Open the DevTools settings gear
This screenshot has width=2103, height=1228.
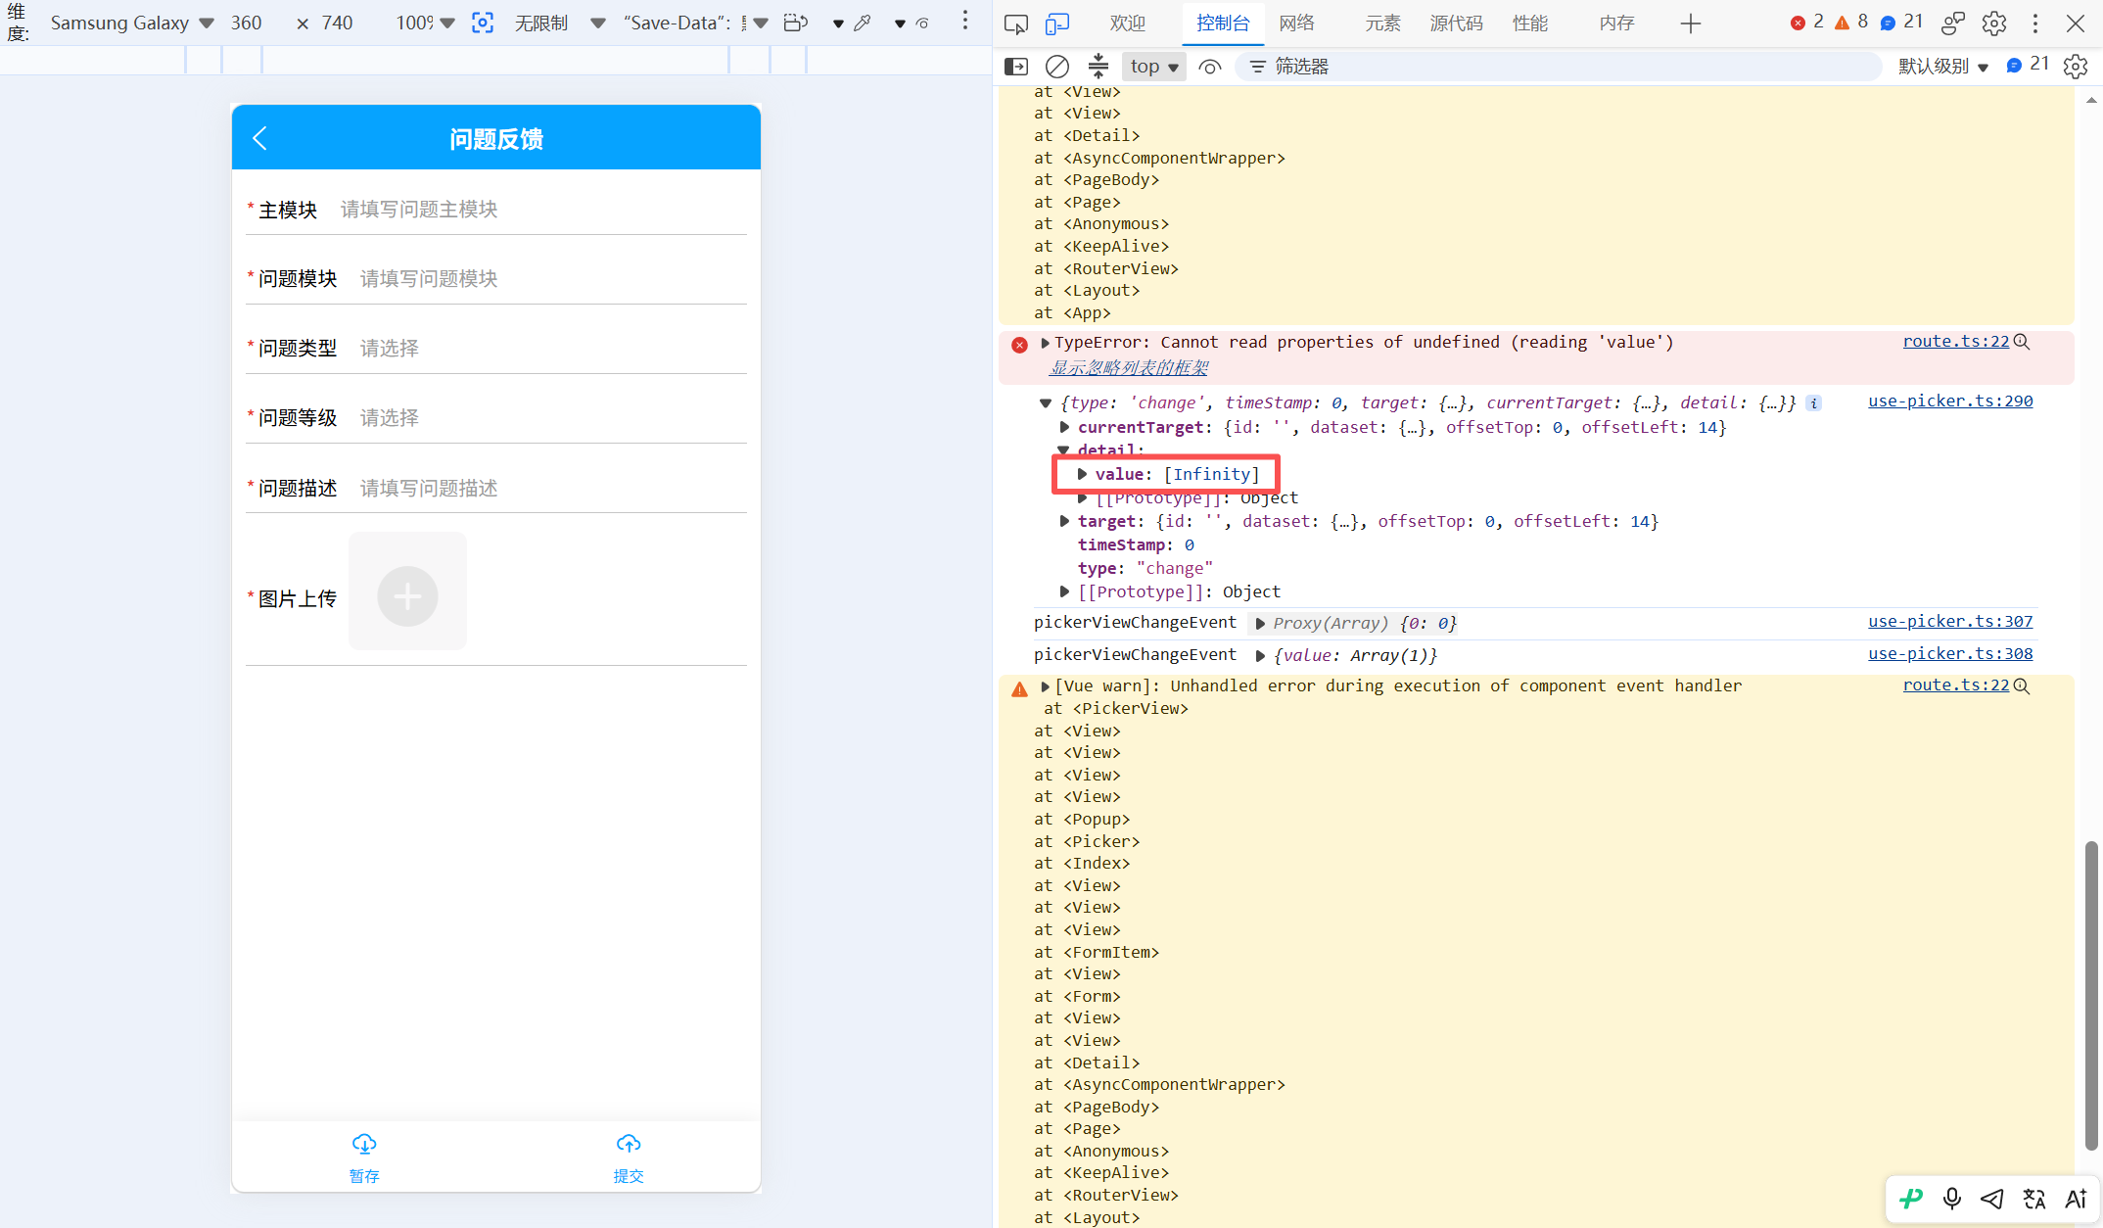click(1994, 24)
